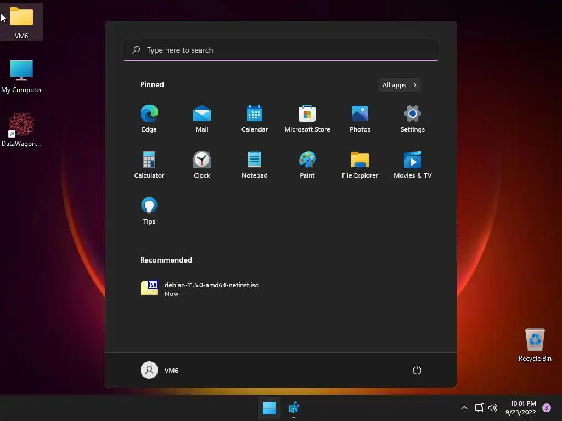Open Microsoft Store
The image size is (562, 421).
tap(307, 118)
